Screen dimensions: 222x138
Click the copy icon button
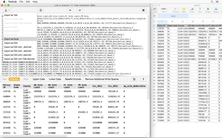[x=134, y=79]
